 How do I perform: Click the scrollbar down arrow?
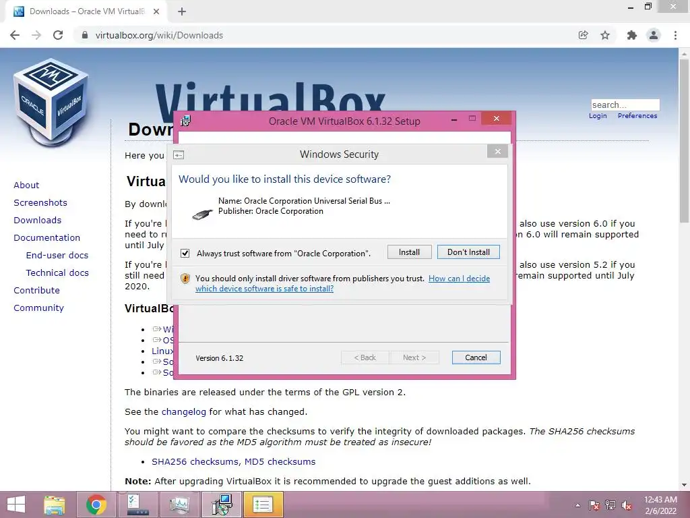click(684, 485)
